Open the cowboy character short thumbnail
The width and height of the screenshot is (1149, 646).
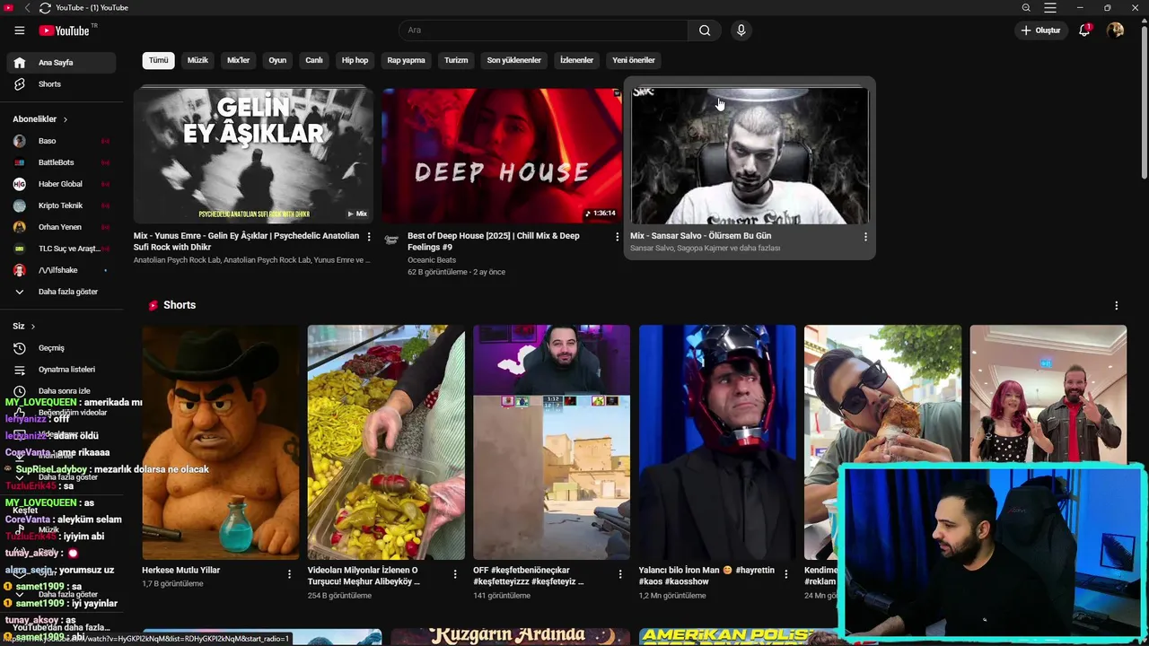pos(221,442)
